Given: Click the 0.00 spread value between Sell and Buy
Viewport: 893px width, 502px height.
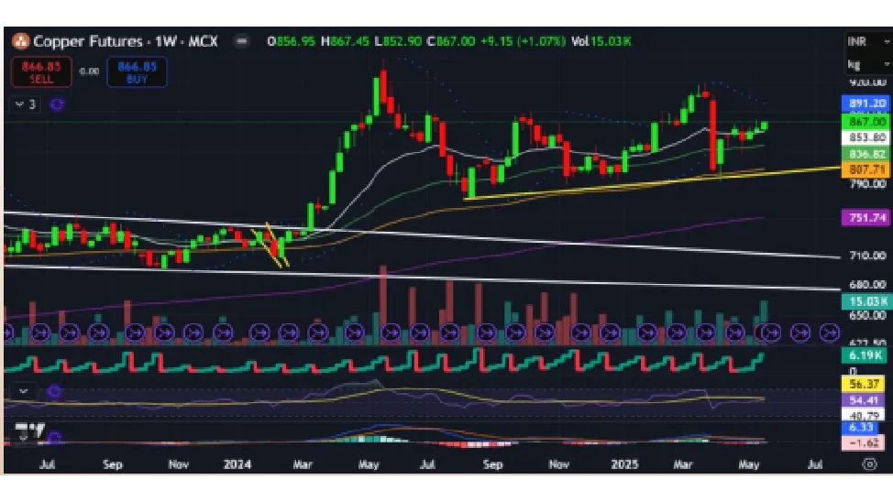Looking at the screenshot, I should (89, 71).
